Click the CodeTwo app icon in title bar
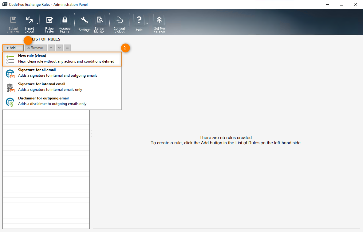363x232 pixels. (x=5, y=4)
